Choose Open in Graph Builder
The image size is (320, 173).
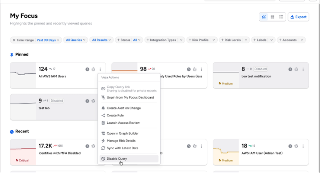pyautogui.click(x=129, y=133)
